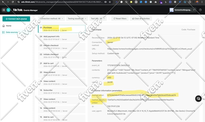Open the help question mark icon

click(x=200, y=10)
